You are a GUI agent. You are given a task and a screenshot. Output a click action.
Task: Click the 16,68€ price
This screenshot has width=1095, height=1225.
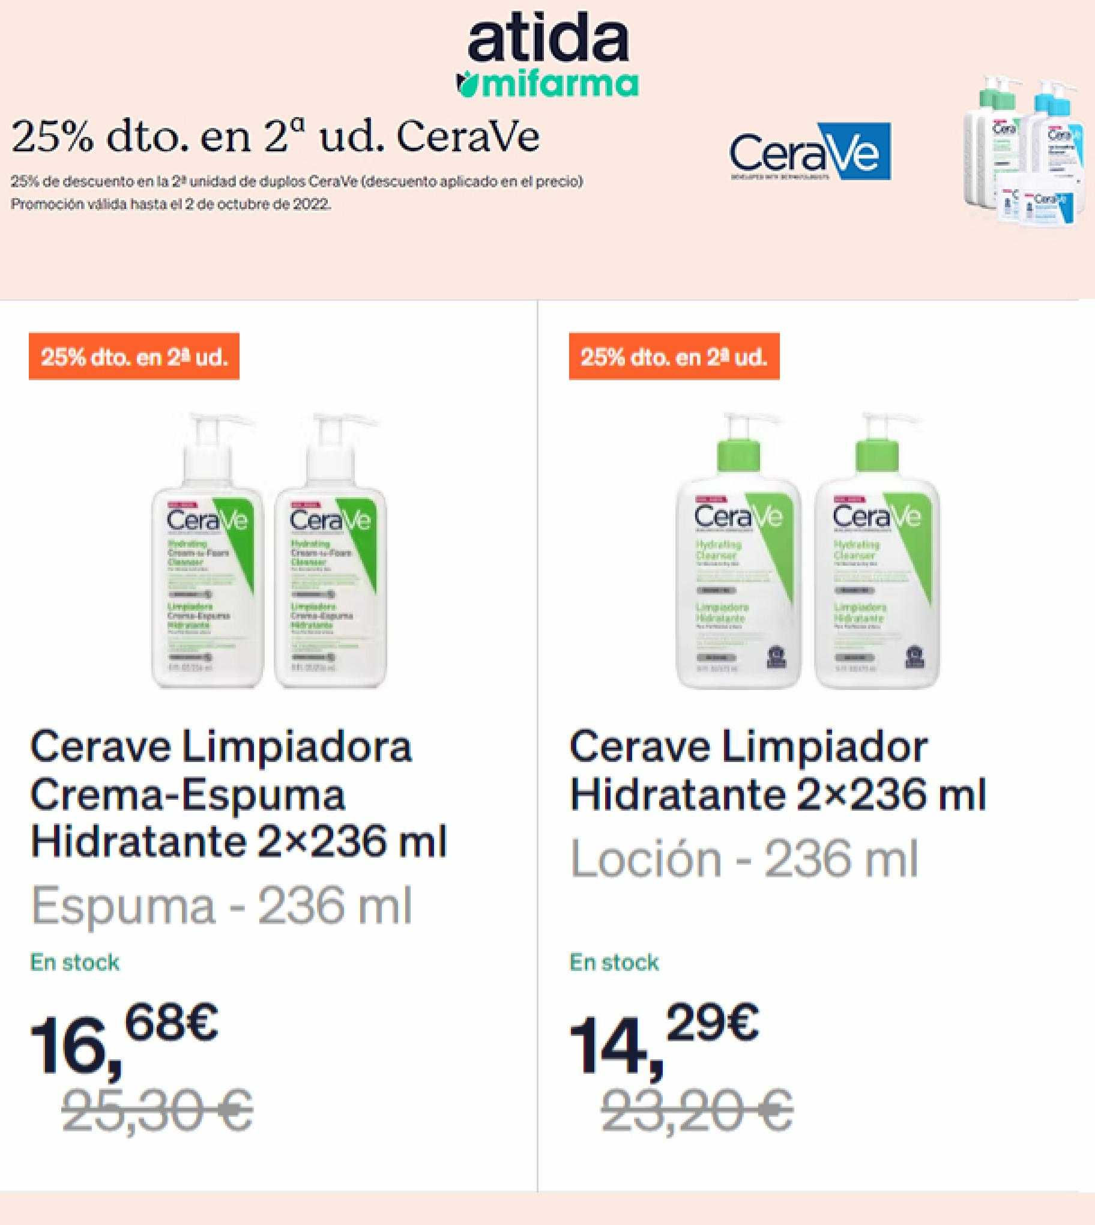pyautogui.click(x=124, y=1039)
